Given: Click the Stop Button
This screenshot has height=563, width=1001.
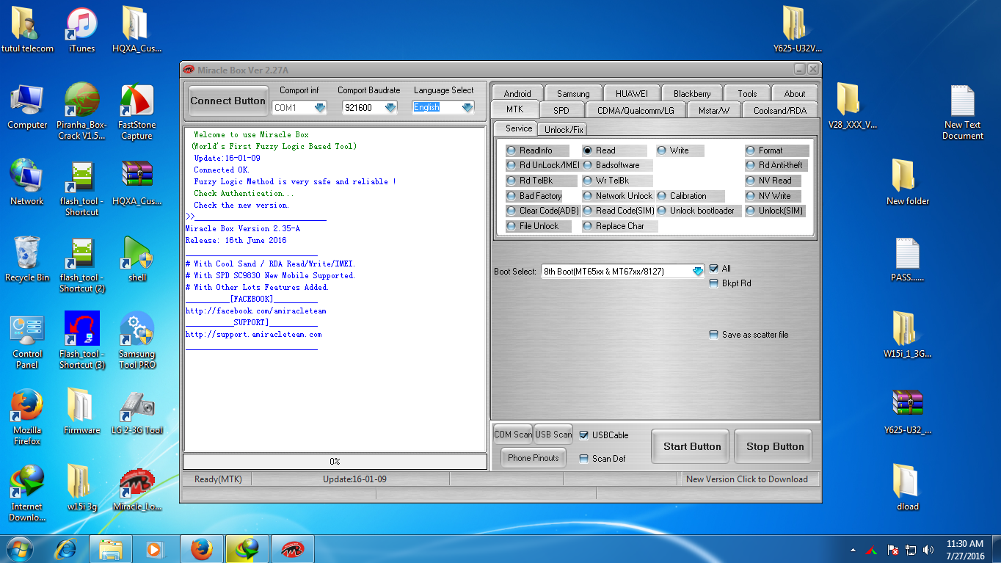Looking at the screenshot, I should 775,446.
